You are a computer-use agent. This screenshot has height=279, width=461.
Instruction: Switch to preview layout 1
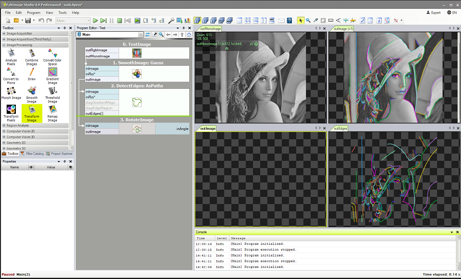(x=197, y=21)
